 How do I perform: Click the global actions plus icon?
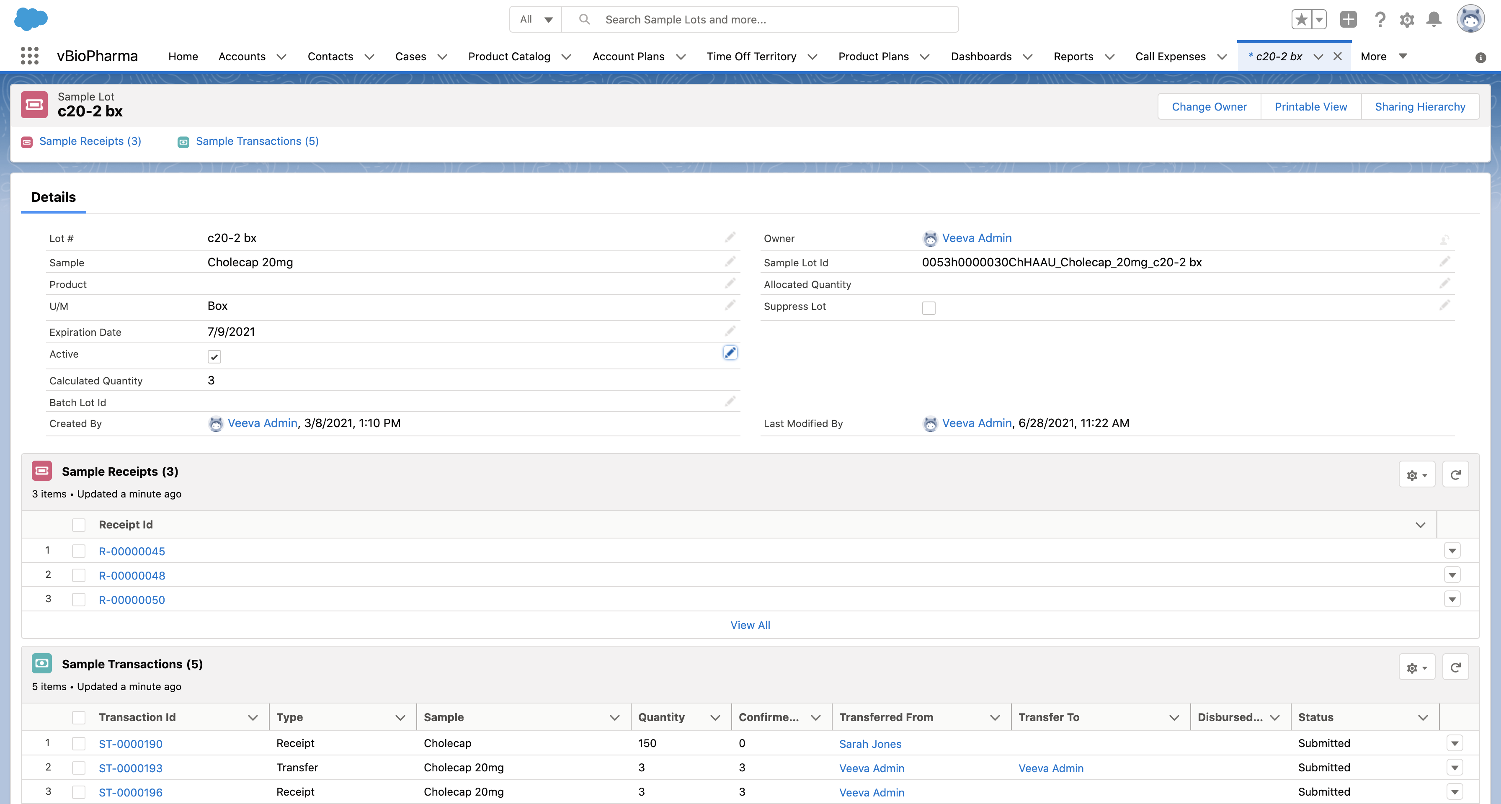click(x=1348, y=19)
